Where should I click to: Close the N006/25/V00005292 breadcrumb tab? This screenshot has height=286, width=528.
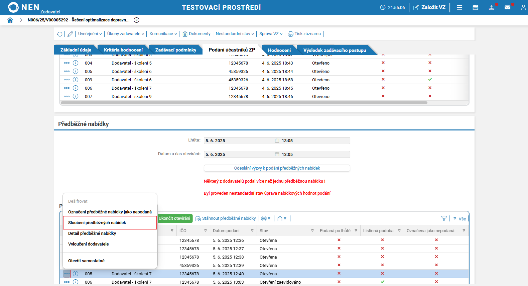[136, 20]
